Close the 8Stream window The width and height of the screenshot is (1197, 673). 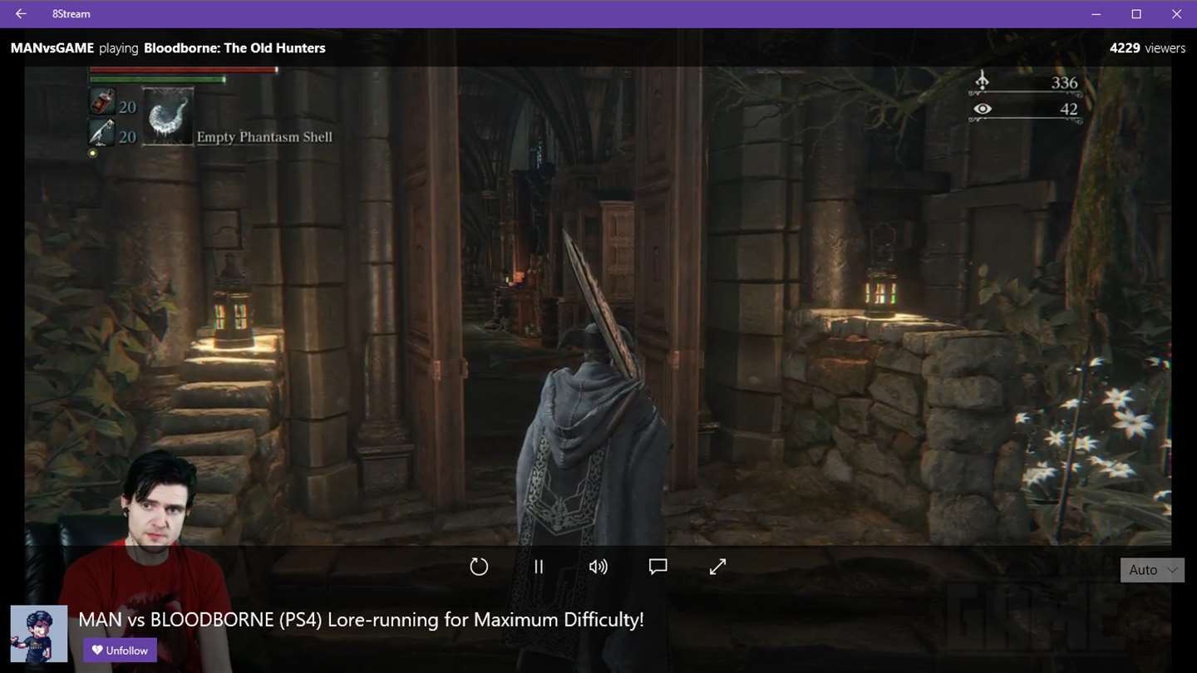click(1176, 13)
